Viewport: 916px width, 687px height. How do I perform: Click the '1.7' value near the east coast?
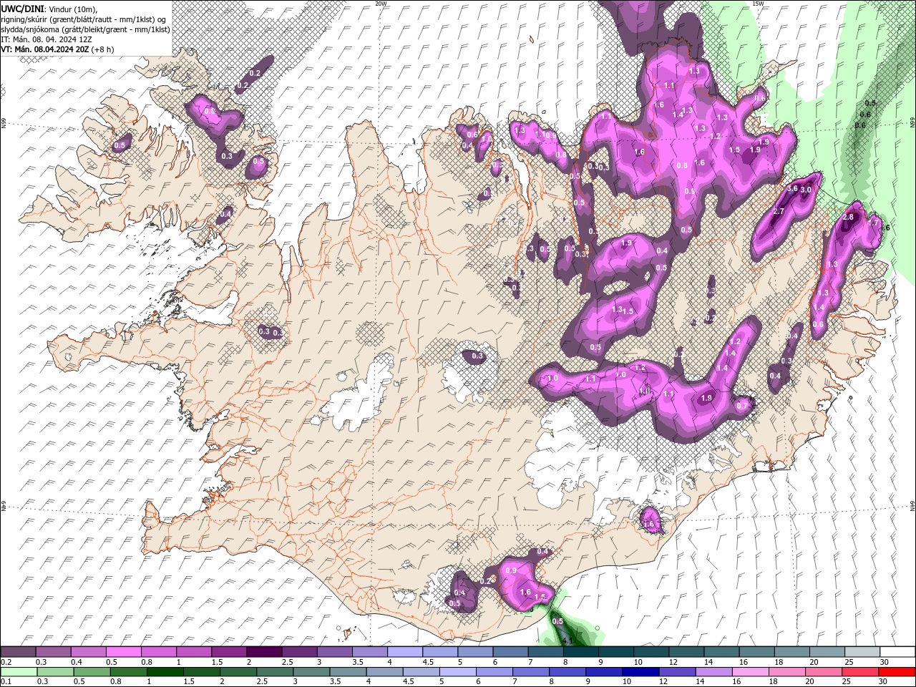click(x=874, y=223)
